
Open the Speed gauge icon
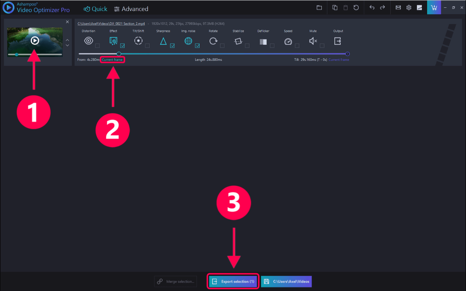(x=288, y=41)
